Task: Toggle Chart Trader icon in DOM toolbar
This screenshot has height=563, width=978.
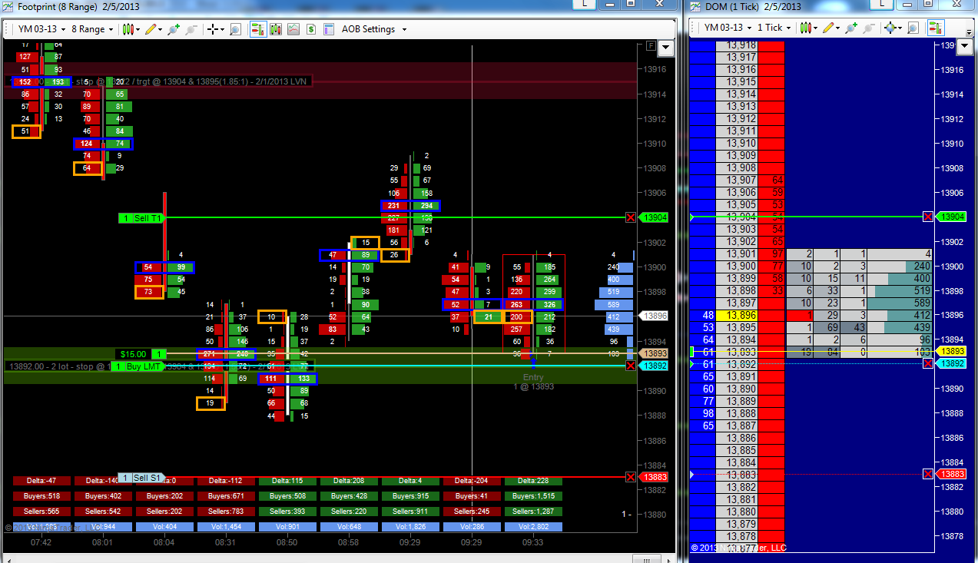Action: coord(936,27)
